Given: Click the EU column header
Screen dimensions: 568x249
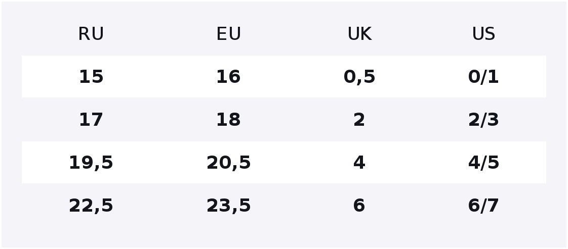Looking at the screenshot, I should pyautogui.click(x=229, y=34).
